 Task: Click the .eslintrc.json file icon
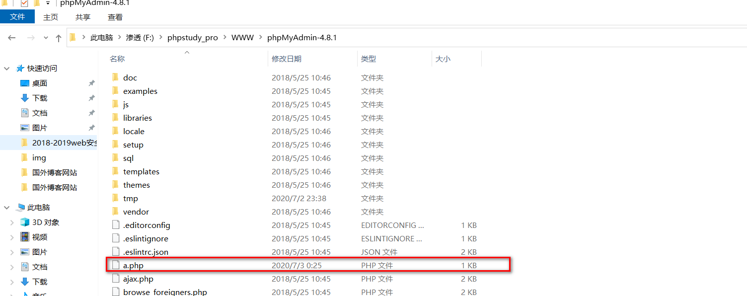coord(116,252)
